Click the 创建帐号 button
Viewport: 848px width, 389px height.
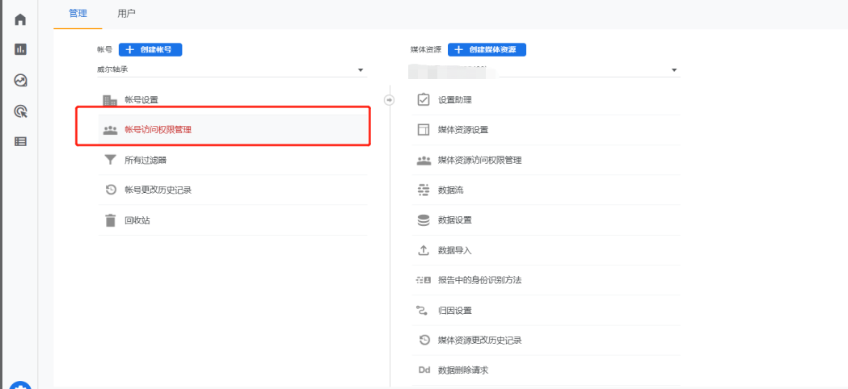[150, 49]
